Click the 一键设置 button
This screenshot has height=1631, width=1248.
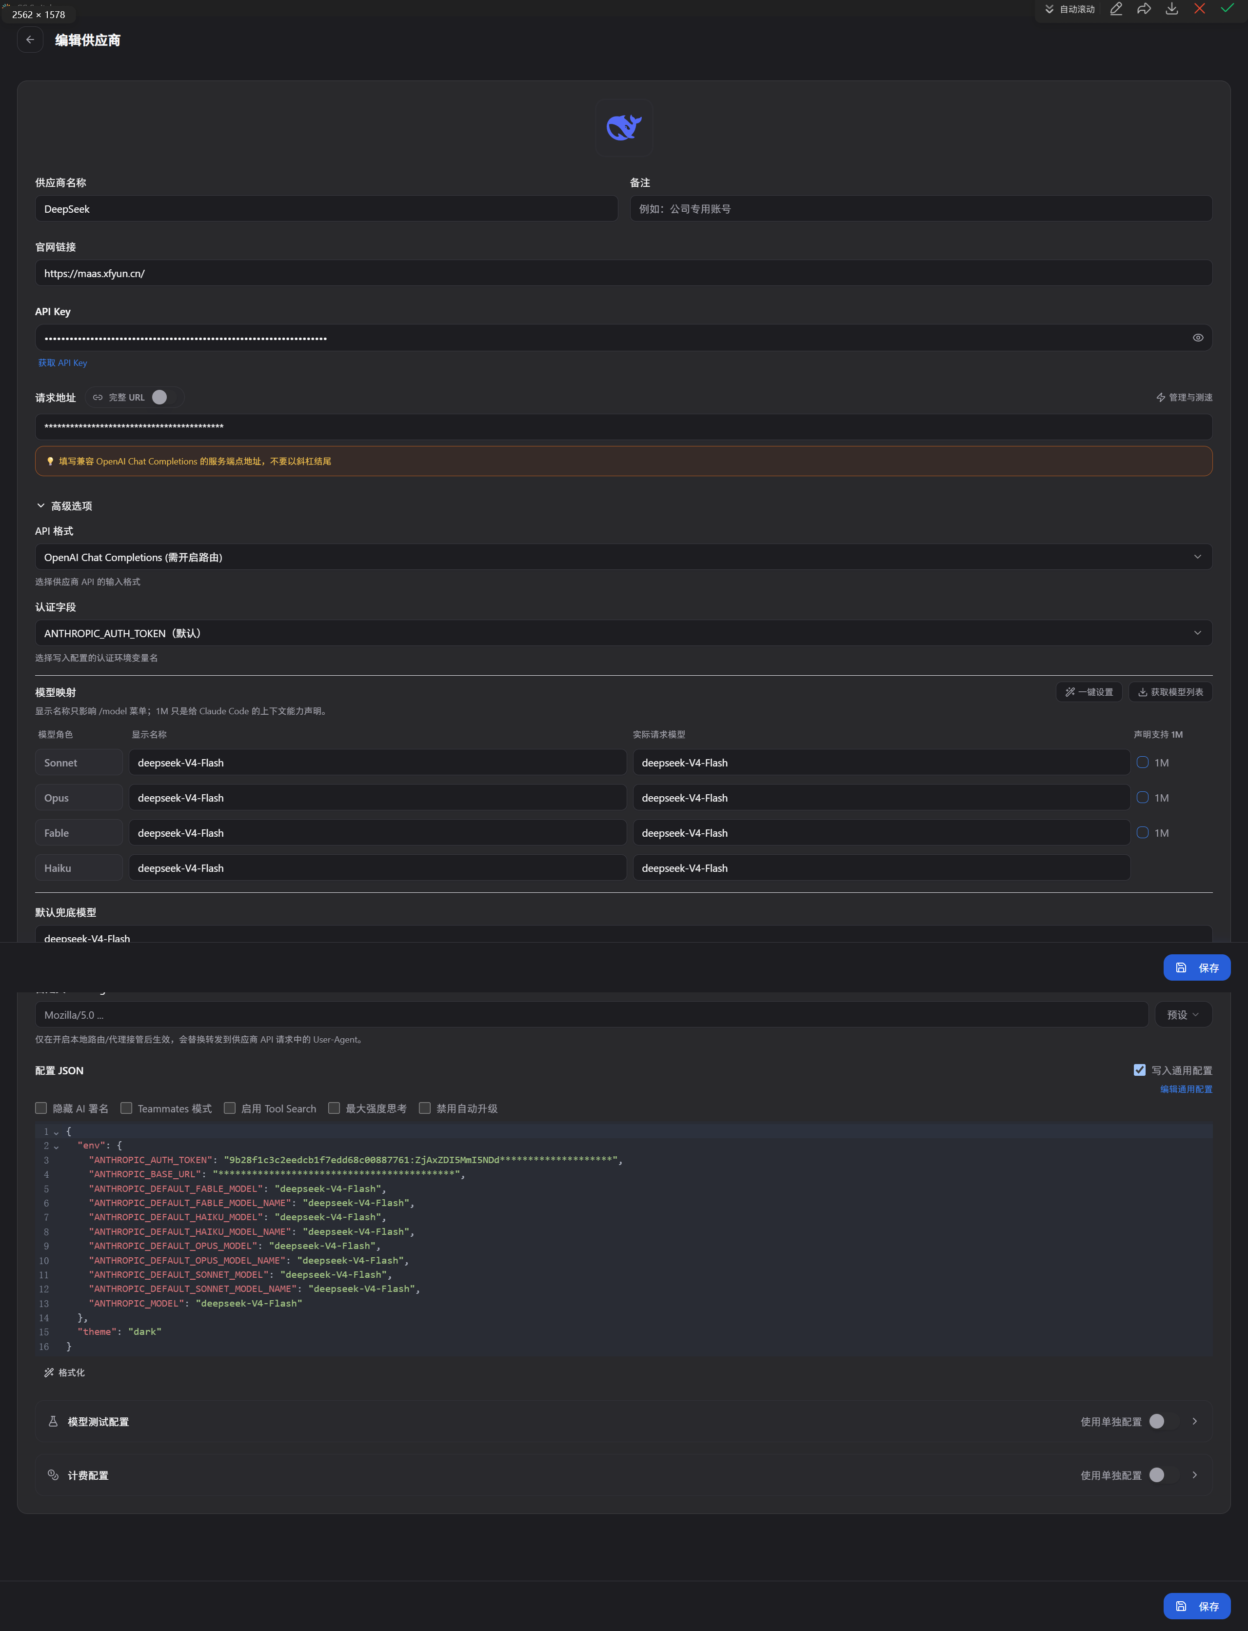(1089, 692)
